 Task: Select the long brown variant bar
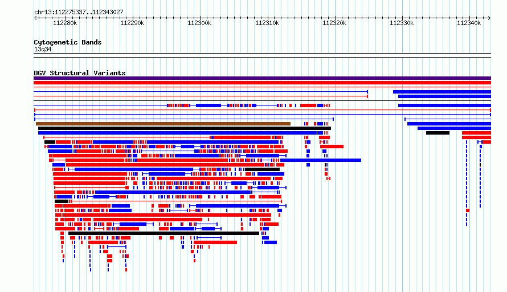[163, 124]
